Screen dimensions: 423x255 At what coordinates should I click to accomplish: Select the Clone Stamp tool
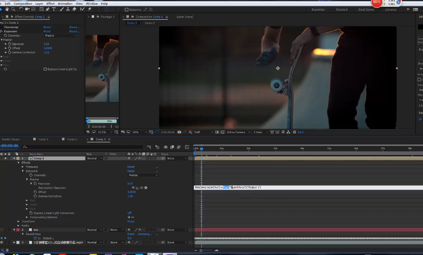click(68, 9)
